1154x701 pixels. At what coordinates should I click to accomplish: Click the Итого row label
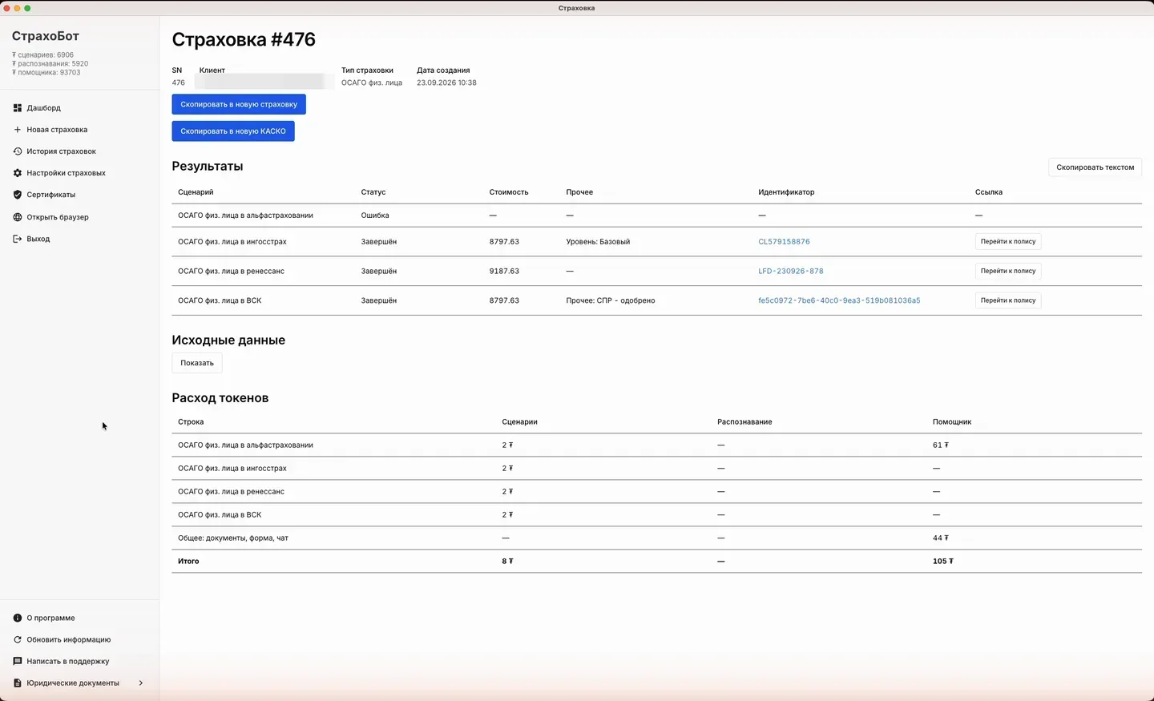188,561
